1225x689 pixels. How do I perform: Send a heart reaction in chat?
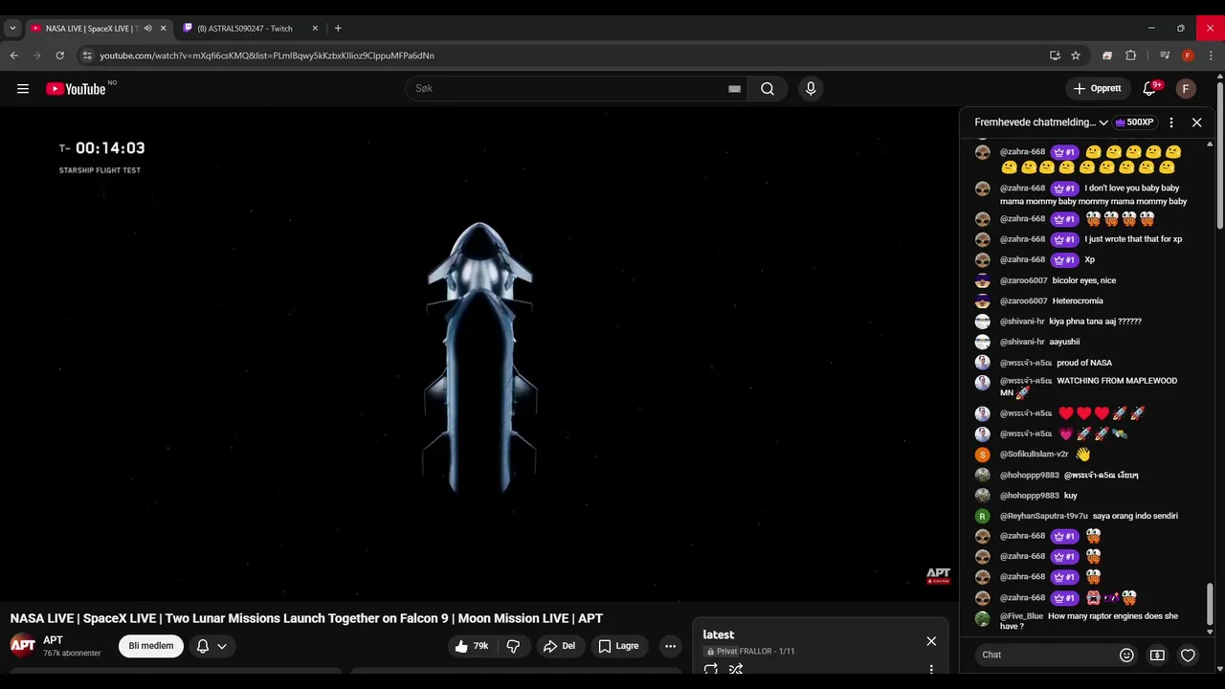[1188, 655]
